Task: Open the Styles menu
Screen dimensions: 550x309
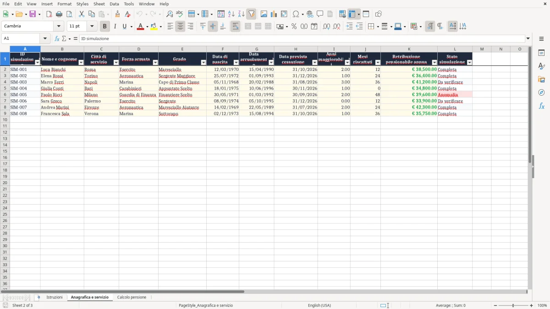Action: [x=82, y=4]
